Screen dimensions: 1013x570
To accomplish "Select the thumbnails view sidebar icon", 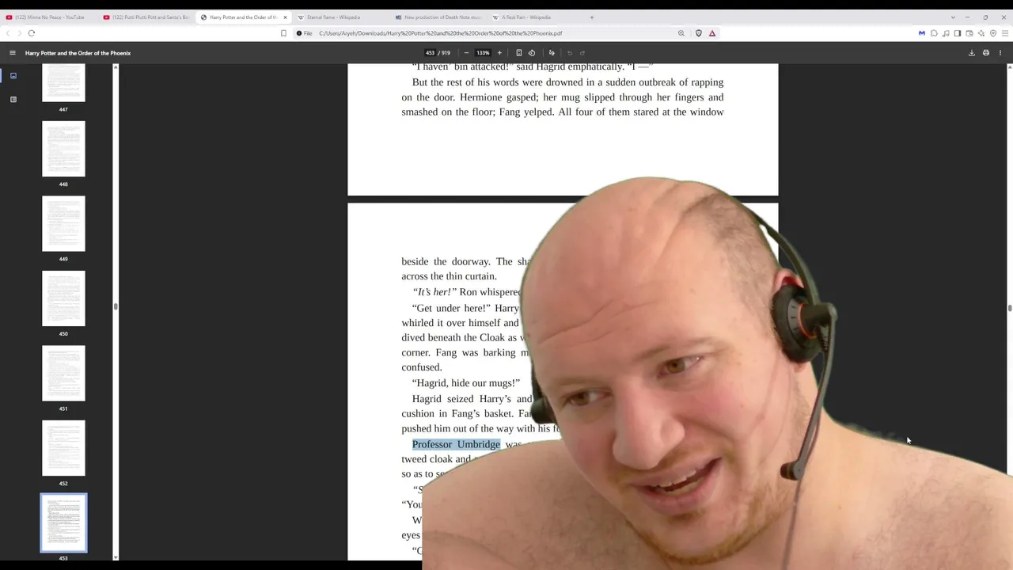I will (x=13, y=76).
